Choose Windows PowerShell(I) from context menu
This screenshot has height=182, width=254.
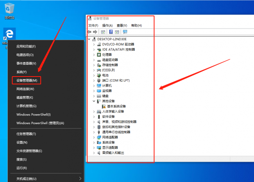pos(33,114)
